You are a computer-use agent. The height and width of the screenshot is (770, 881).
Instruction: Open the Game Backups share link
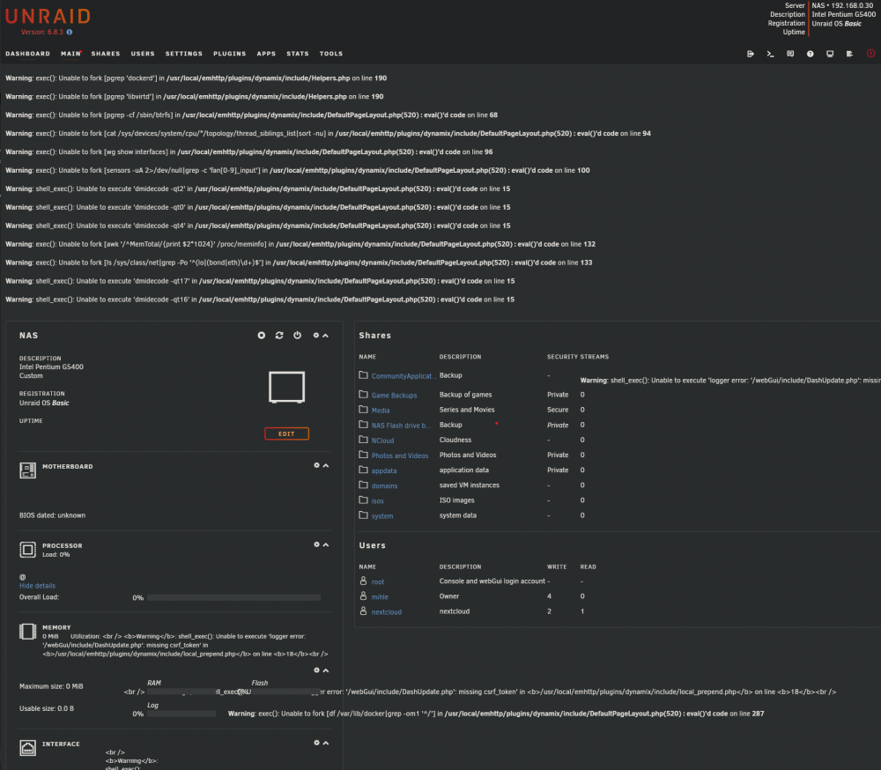[x=395, y=395]
